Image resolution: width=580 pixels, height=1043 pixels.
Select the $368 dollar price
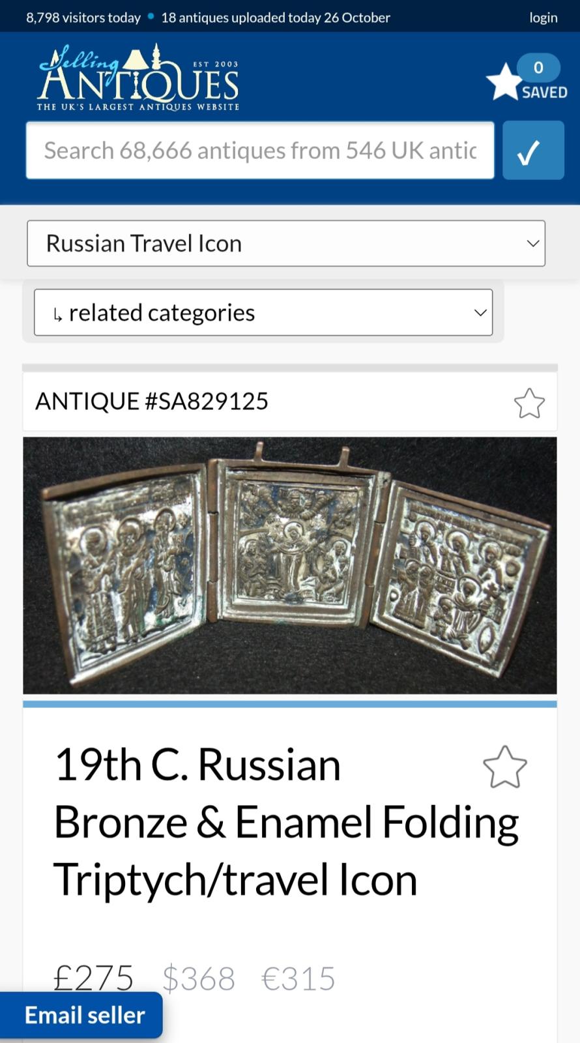(199, 978)
